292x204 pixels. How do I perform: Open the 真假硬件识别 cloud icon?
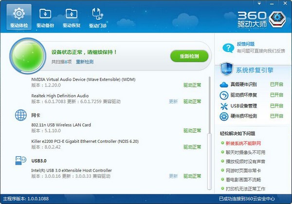click(224, 85)
